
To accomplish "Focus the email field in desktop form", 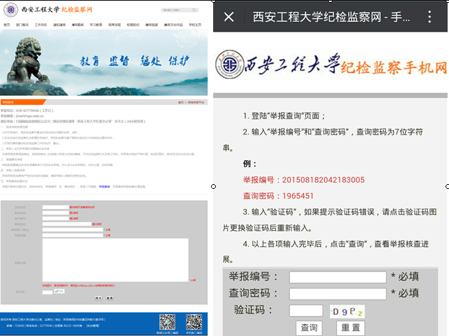I will 56,219.
